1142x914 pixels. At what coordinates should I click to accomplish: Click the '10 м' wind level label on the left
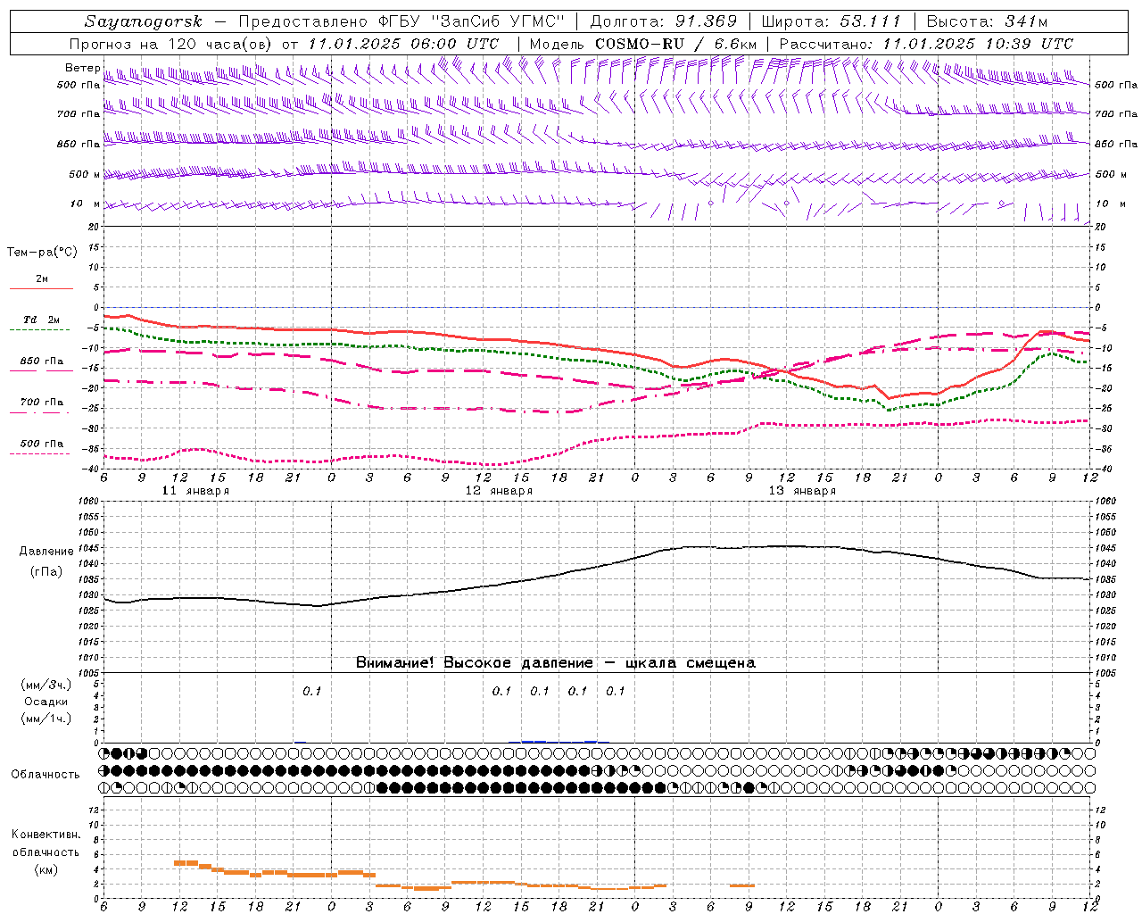coord(85,204)
